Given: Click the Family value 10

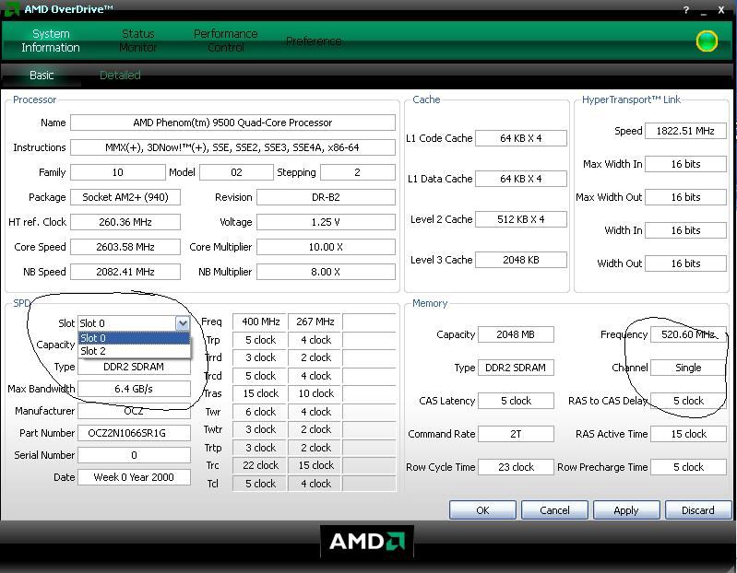Looking at the screenshot, I should [118, 172].
